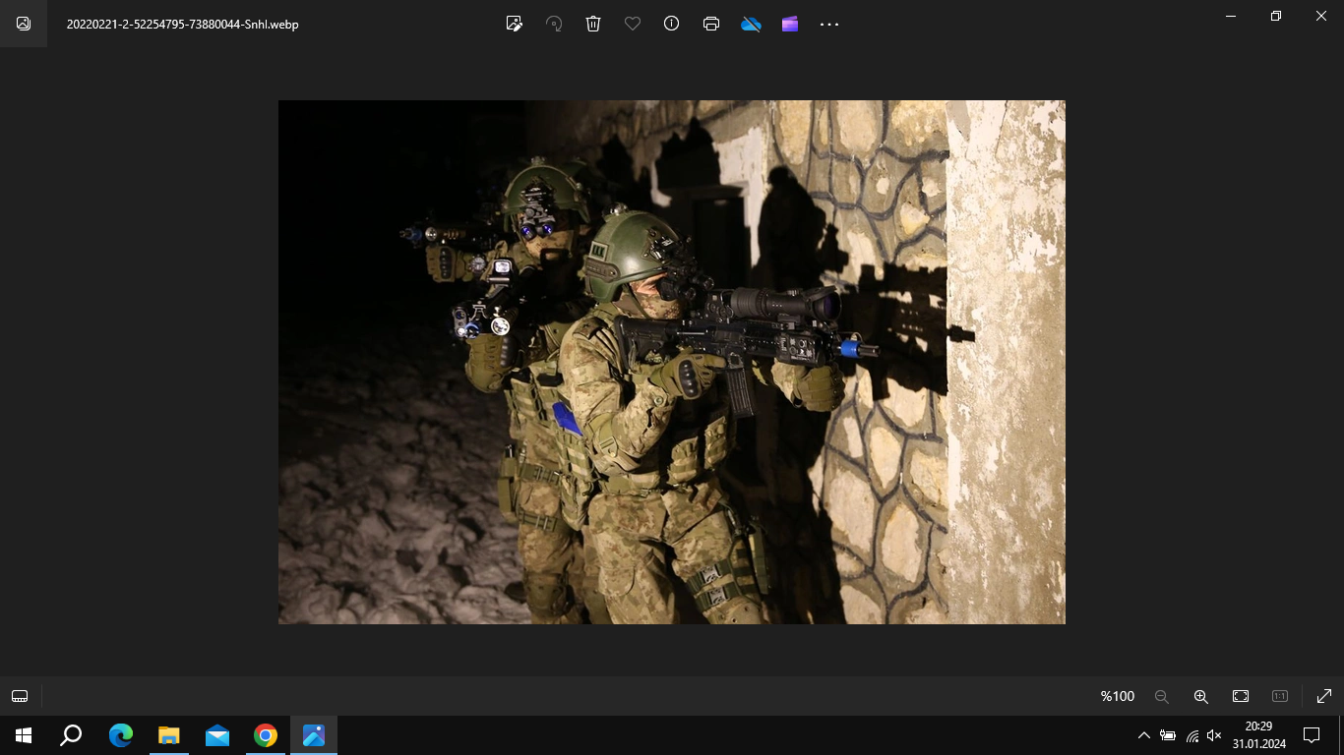1344x755 pixels.
Task: Zoom in on the photo
Action: pos(1201,696)
